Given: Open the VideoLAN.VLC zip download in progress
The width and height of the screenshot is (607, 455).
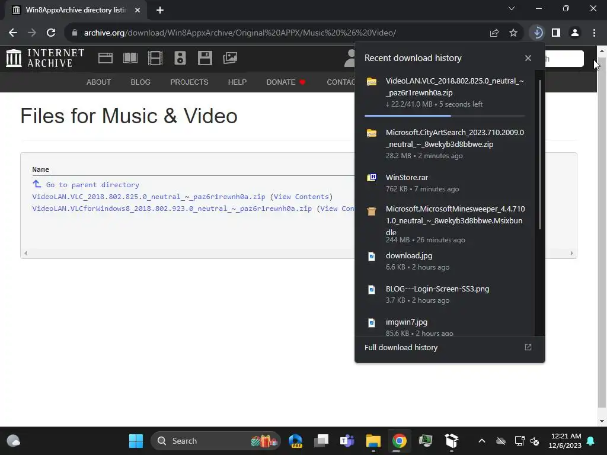Looking at the screenshot, I should [445, 92].
